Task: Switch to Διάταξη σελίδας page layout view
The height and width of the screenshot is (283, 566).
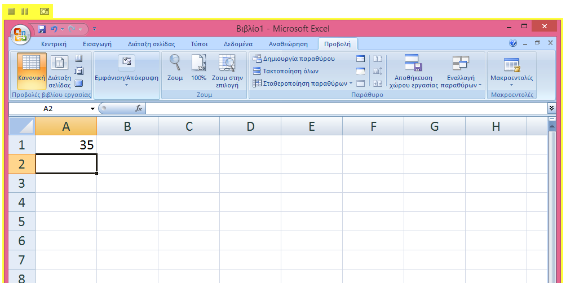Action: [60, 72]
